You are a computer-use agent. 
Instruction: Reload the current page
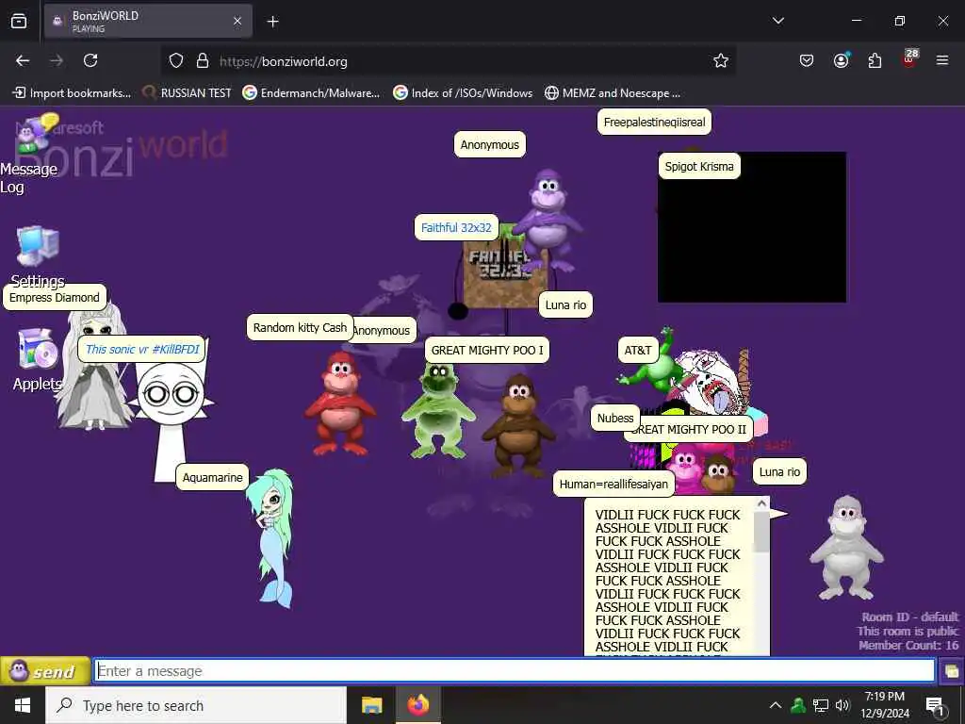pos(90,60)
